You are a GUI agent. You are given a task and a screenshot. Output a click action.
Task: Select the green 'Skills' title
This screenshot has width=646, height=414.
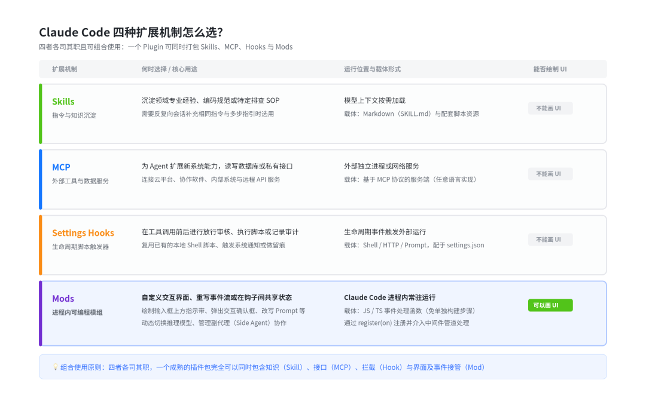63,102
